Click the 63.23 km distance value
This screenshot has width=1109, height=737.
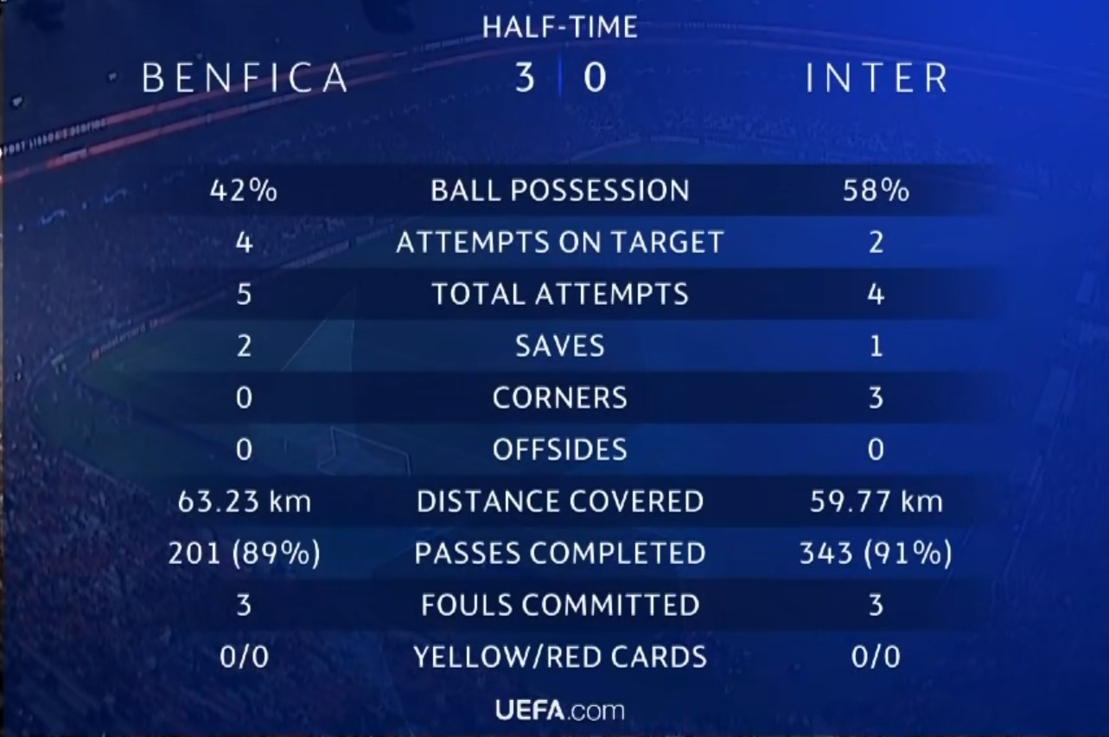coord(244,501)
